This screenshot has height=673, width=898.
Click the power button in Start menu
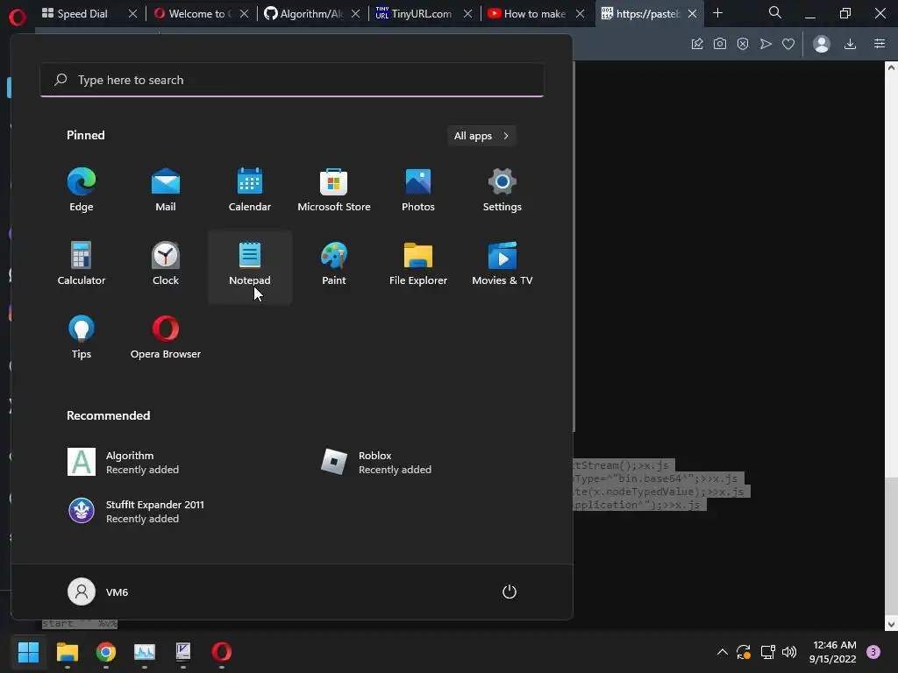(510, 592)
